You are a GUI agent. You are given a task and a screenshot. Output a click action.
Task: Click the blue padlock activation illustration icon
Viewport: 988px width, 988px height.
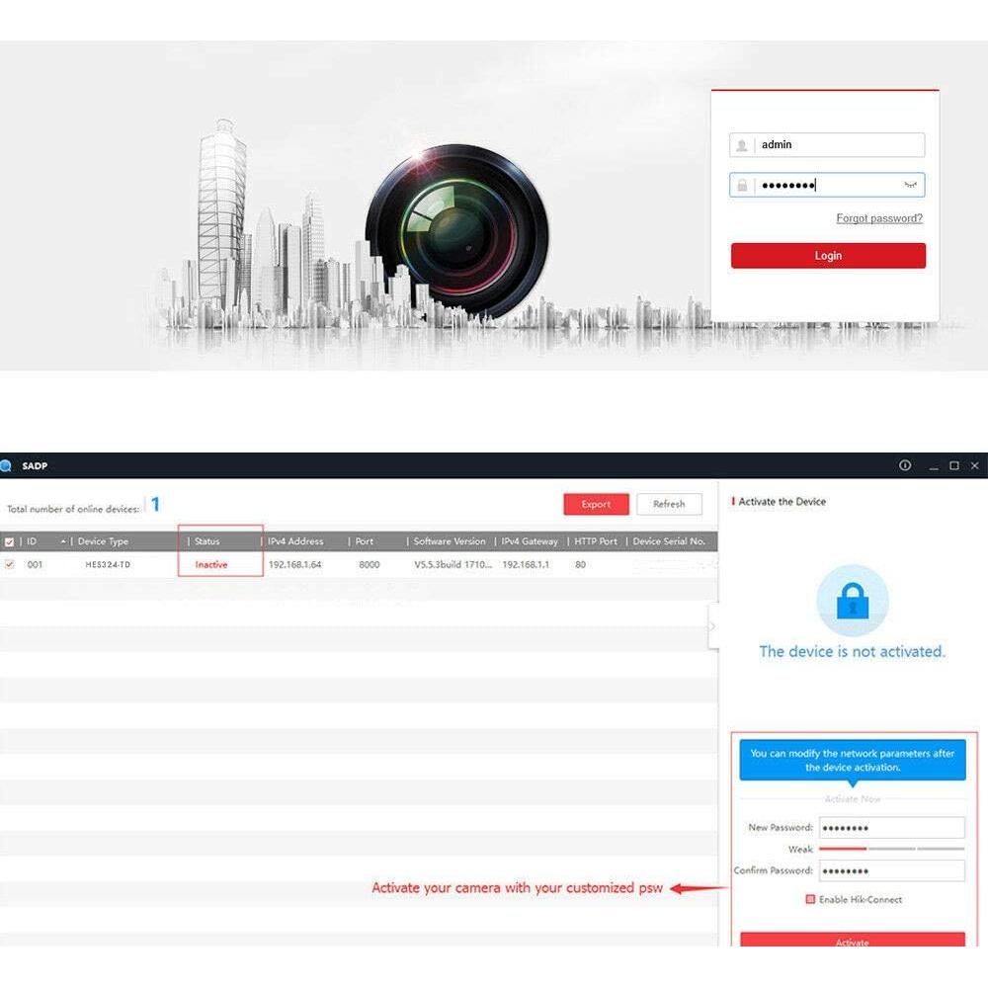853,600
